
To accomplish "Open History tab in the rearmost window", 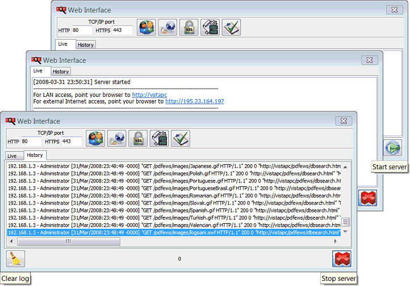I will point(86,44).
